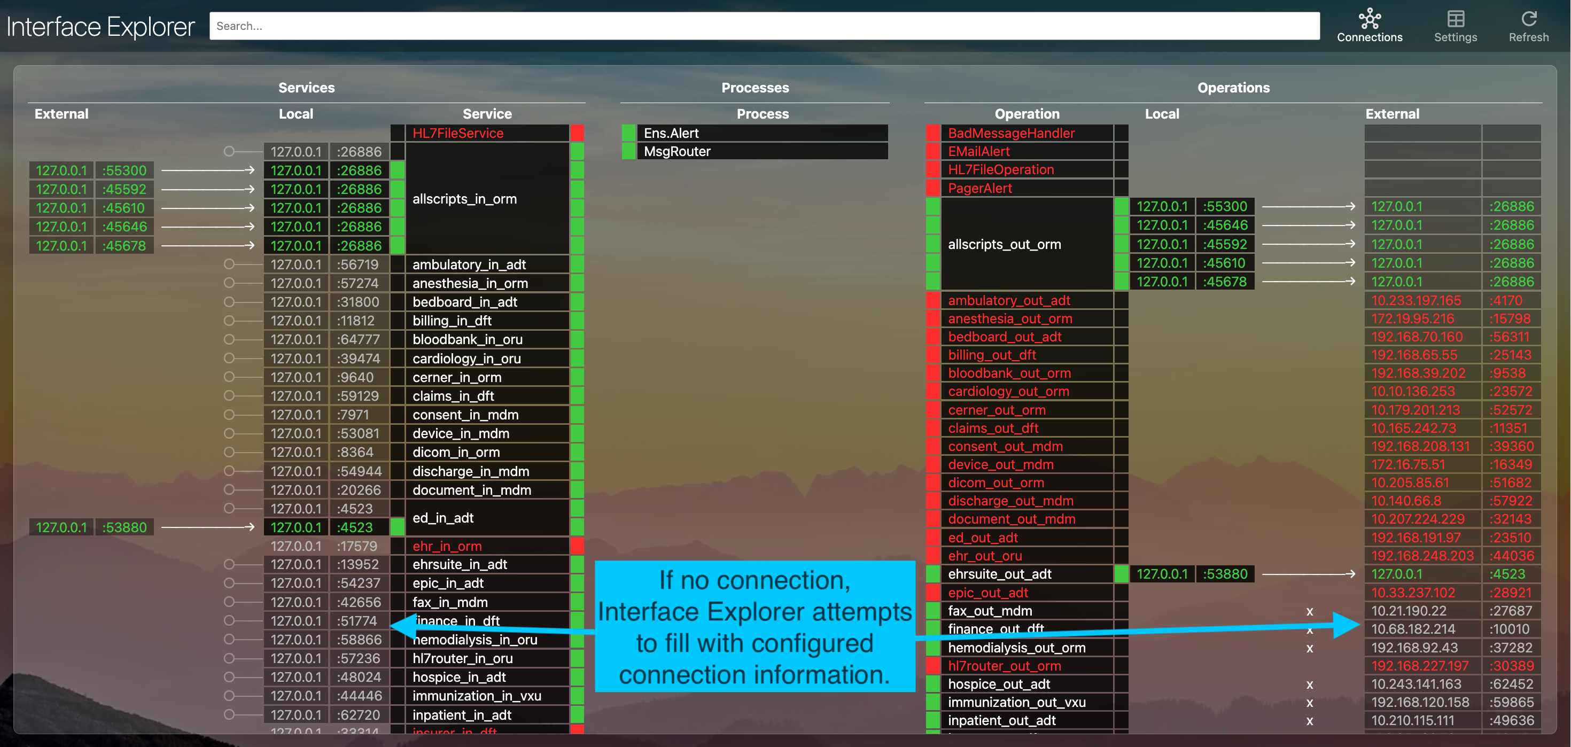Click the x marker next to fax_out_mdm
Image resolution: width=1571 pixels, height=747 pixels.
(1309, 612)
